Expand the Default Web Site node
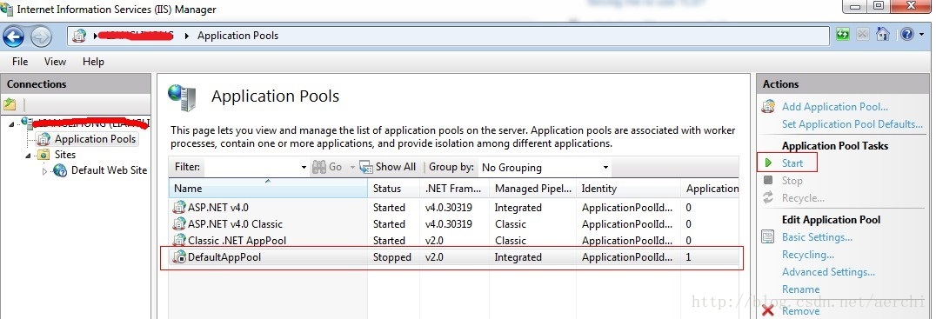The image size is (936, 319). click(x=43, y=171)
